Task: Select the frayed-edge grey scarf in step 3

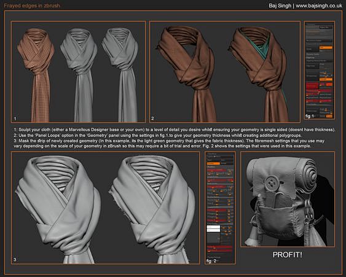Action: 152,209
